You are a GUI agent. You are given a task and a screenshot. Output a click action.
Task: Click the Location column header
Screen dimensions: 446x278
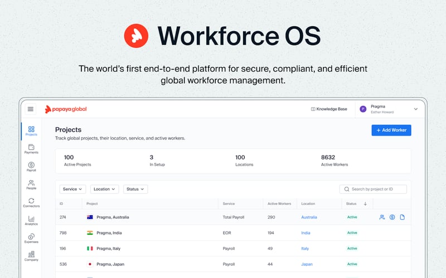click(x=308, y=203)
